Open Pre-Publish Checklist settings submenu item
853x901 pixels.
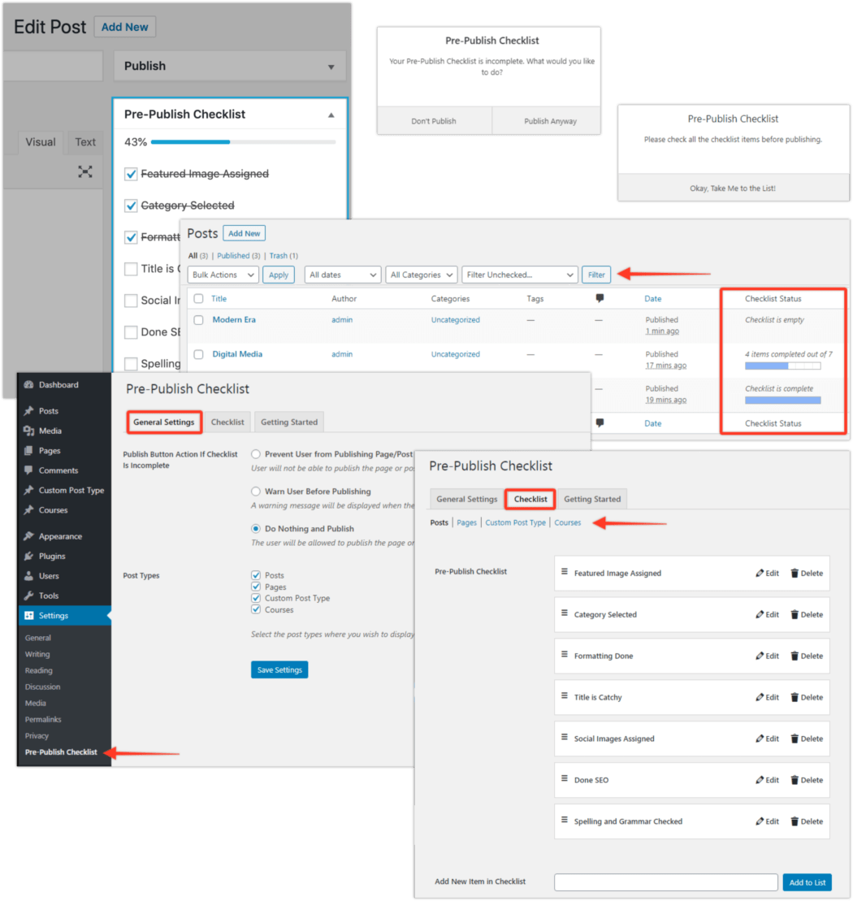coord(61,752)
